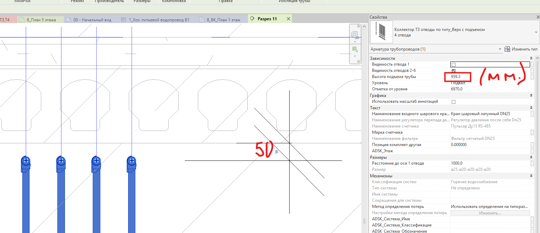Click the Метод определения потерь value field
The width and height of the screenshot is (540, 233).
[490, 207]
